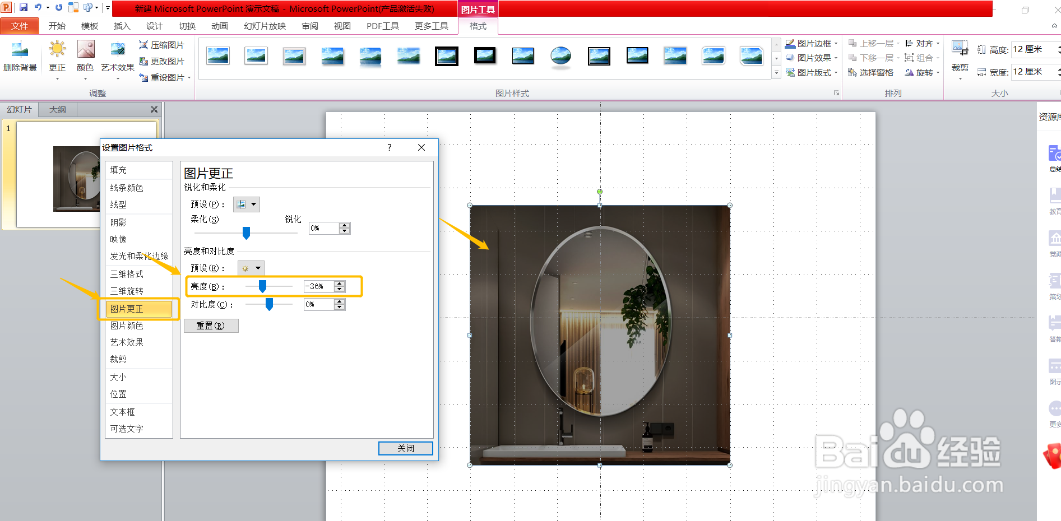Open Picture Border (图片边框) dropdown
Viewport: 1061px width, 521px height.
(812, 43)
